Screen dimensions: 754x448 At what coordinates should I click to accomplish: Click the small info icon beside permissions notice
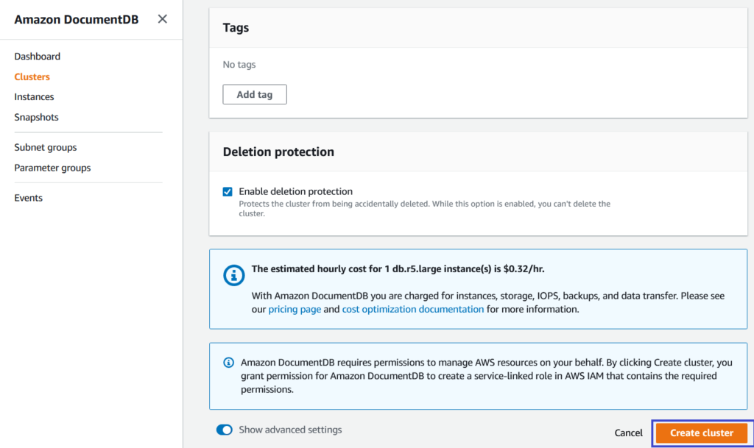tap(228, 363)
